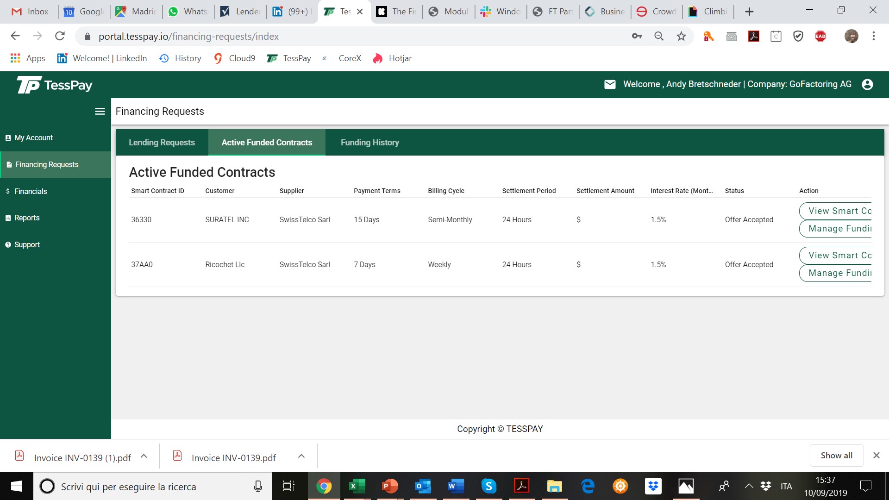889x500 pixels.
Task: Open Support in sidebar
Action: pyautogui.click(x=56, y=244)
